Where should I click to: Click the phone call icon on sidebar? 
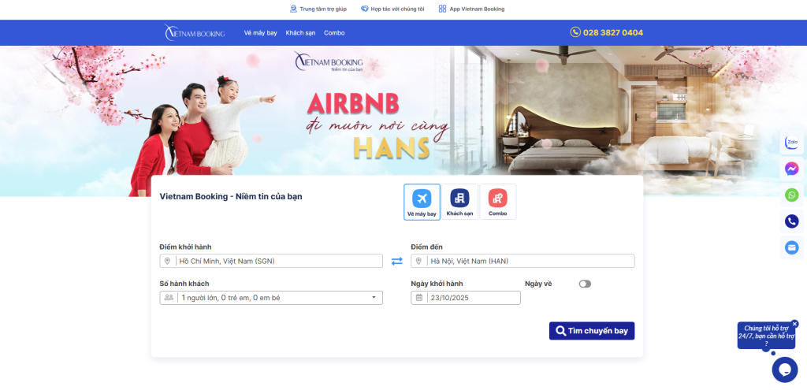click(x=791, y=221)
